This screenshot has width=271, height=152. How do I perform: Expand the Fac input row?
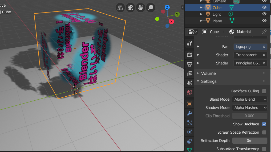tap(198, 47)
